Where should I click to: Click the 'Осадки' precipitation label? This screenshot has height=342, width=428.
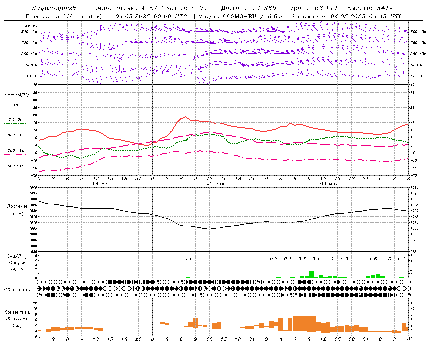[x=17, y=263]
